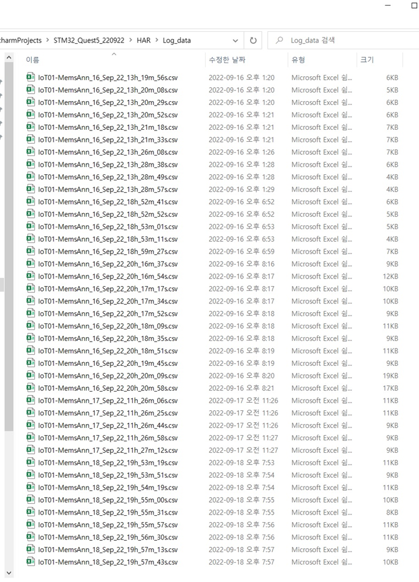Image resolution: width=419 pixels, height=582 pixels.
Task: Click scroll down arrow in navigation pane
Action: click(9, 573)
